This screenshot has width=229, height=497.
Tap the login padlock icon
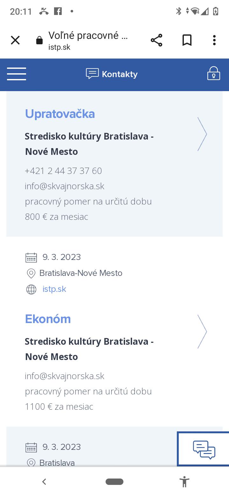point(213,73)
